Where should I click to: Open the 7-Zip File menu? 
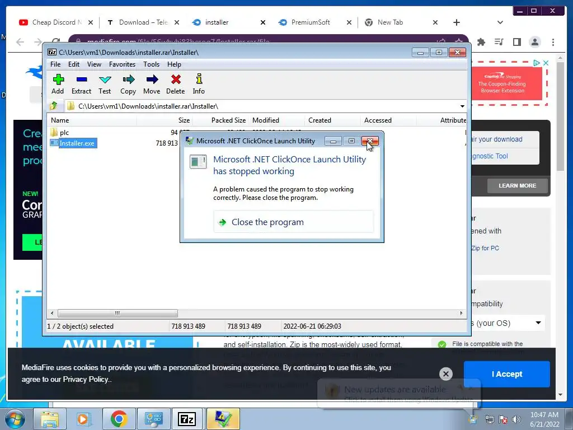[55, 64]
